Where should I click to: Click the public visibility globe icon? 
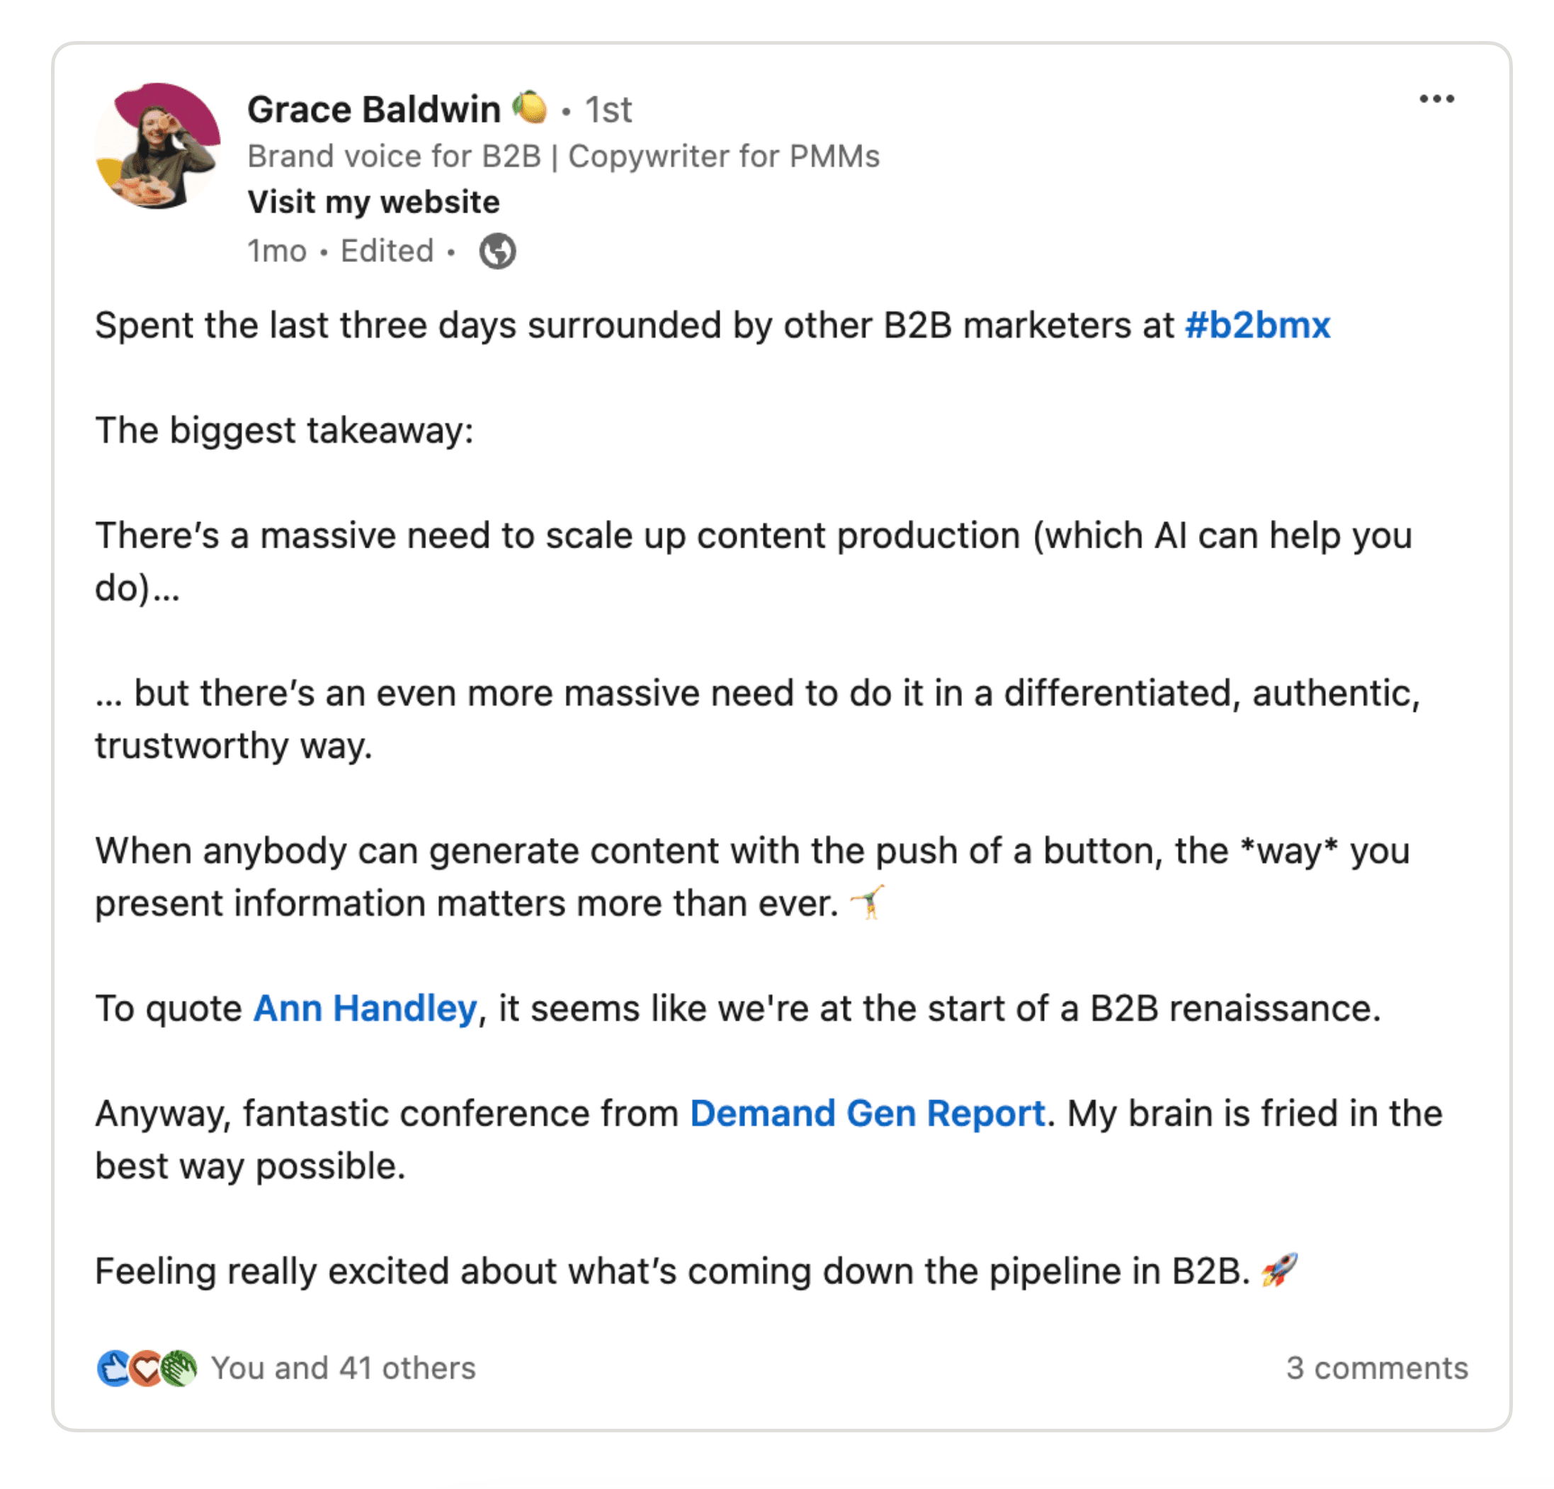coord(498,251)
